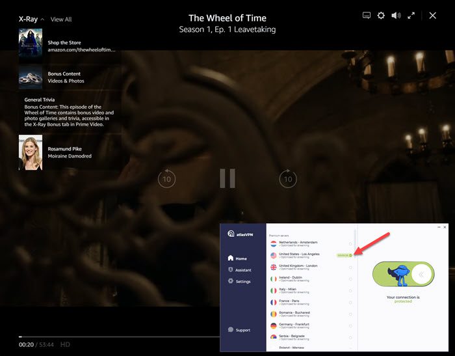This screenshot has width=455, height=356.
Task: Select the United Kingdom - London server
Action: tap(311, 267)
